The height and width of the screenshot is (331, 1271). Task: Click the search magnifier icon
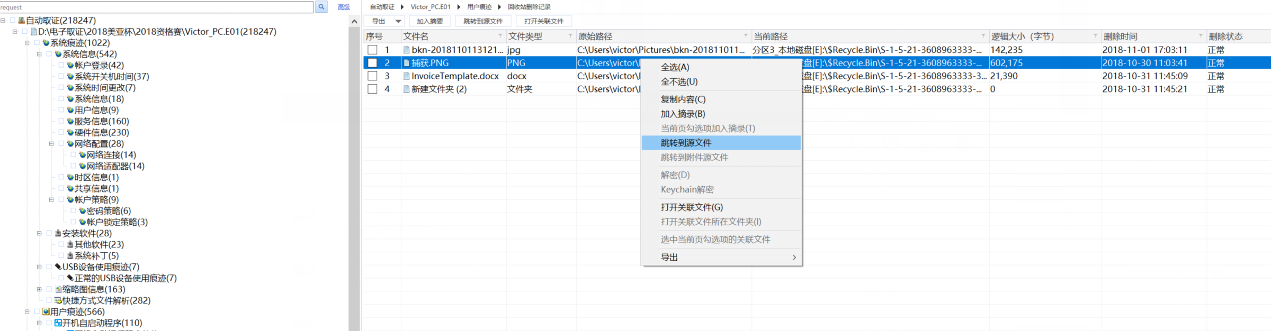point(321,7)
